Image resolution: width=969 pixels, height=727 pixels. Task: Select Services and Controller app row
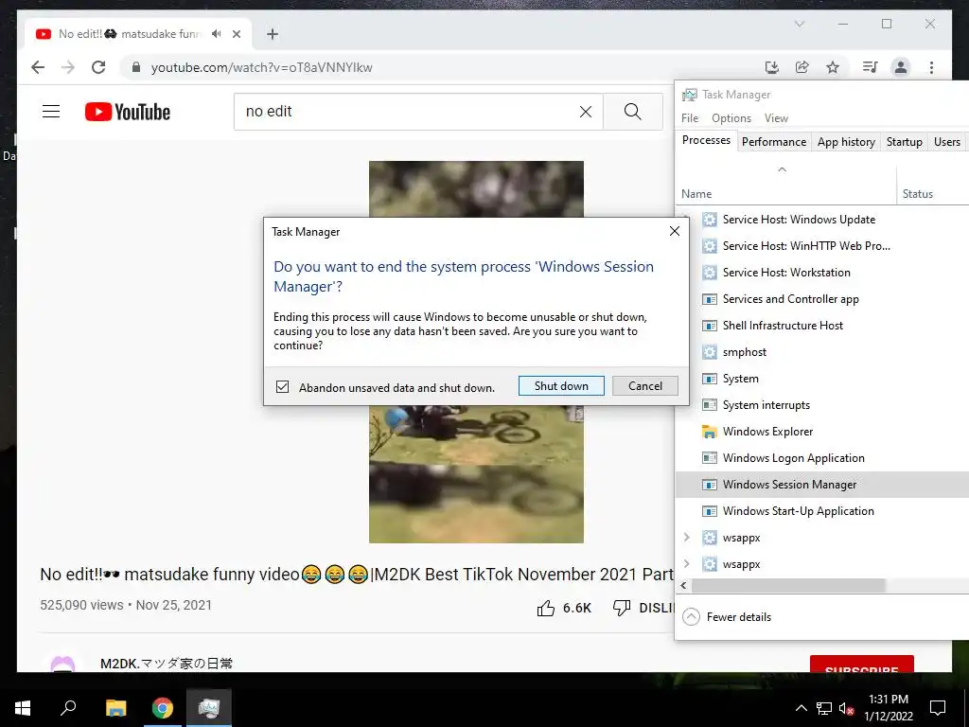[822, 299]
